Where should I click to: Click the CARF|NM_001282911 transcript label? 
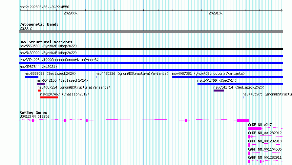[265, 157]
